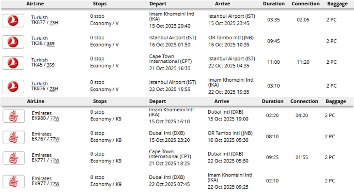
Task: Click the 77W aircraft code of EK771
Action: (x=55, y=161)
